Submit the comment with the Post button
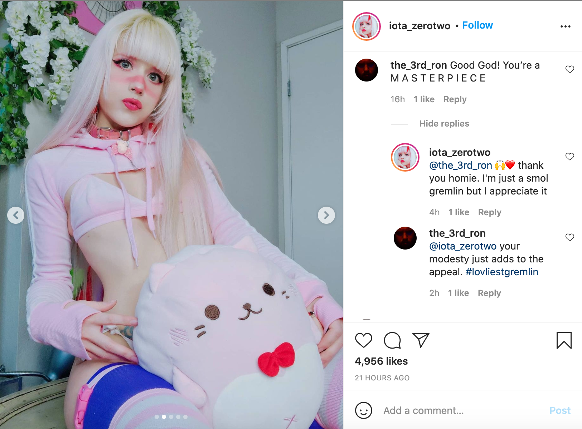This screenshot has height=429, width=582. [560, 410]
